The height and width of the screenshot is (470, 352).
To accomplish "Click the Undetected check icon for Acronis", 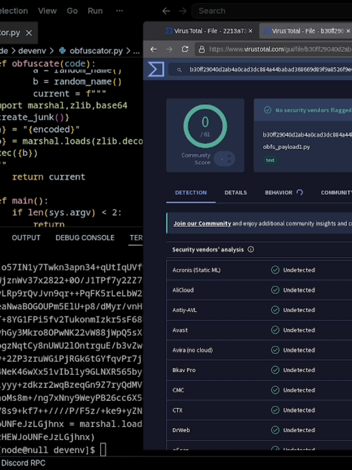I will click(x=275, y=270).
